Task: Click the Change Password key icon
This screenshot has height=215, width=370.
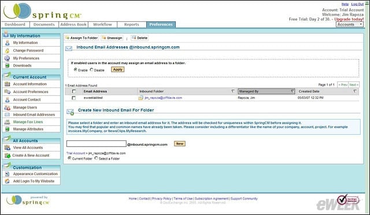Action: point(8,50)
